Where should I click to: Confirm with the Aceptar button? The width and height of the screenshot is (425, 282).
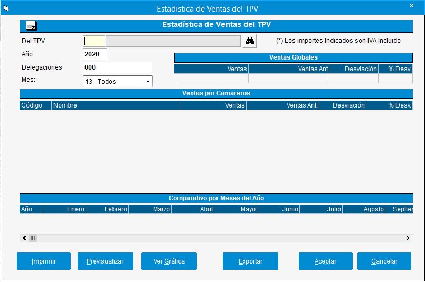[x=326, y=261]
